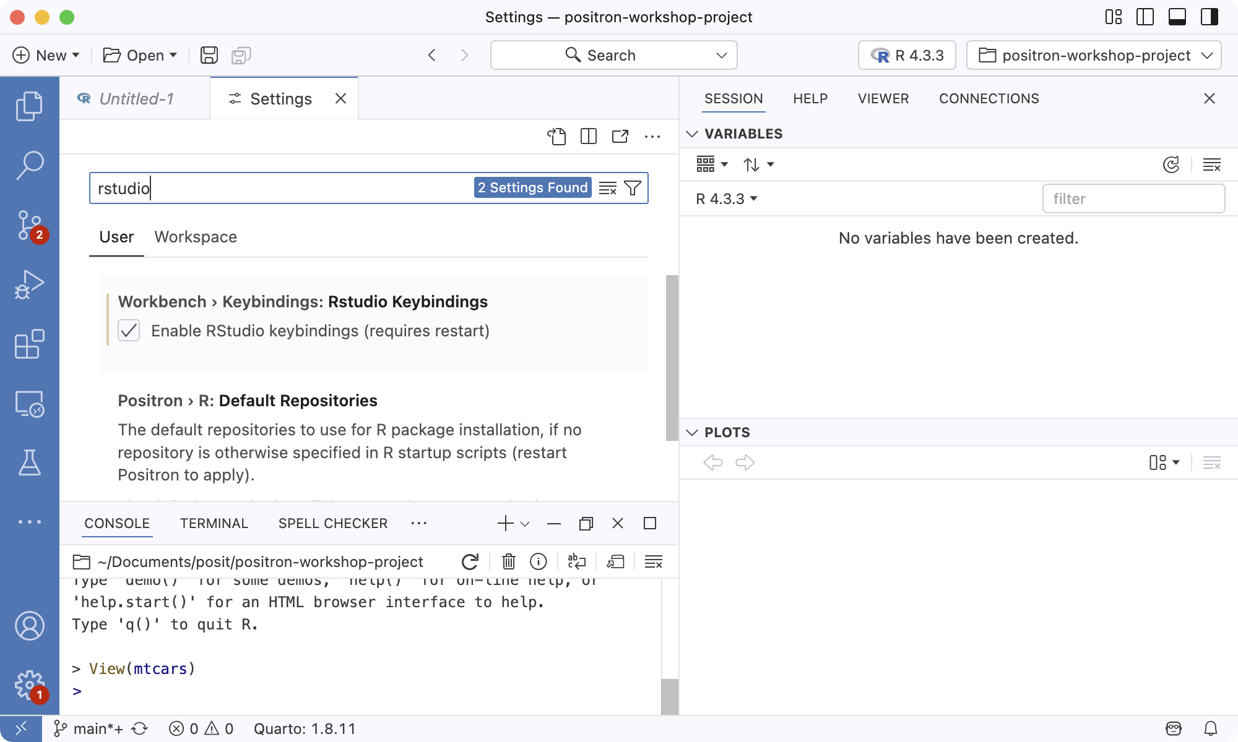Open the settings filter menu
Viewport: 1238px width, 742px height.
633,188
